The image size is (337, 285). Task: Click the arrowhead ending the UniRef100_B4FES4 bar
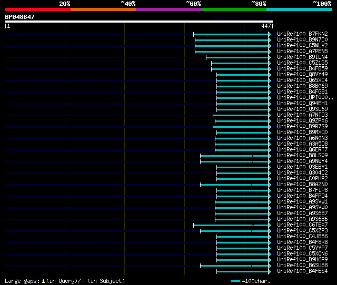(x=270, y=272)
